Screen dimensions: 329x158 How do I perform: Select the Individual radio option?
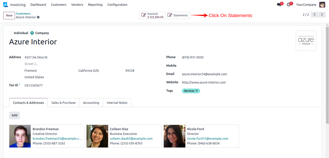point(11,33)
